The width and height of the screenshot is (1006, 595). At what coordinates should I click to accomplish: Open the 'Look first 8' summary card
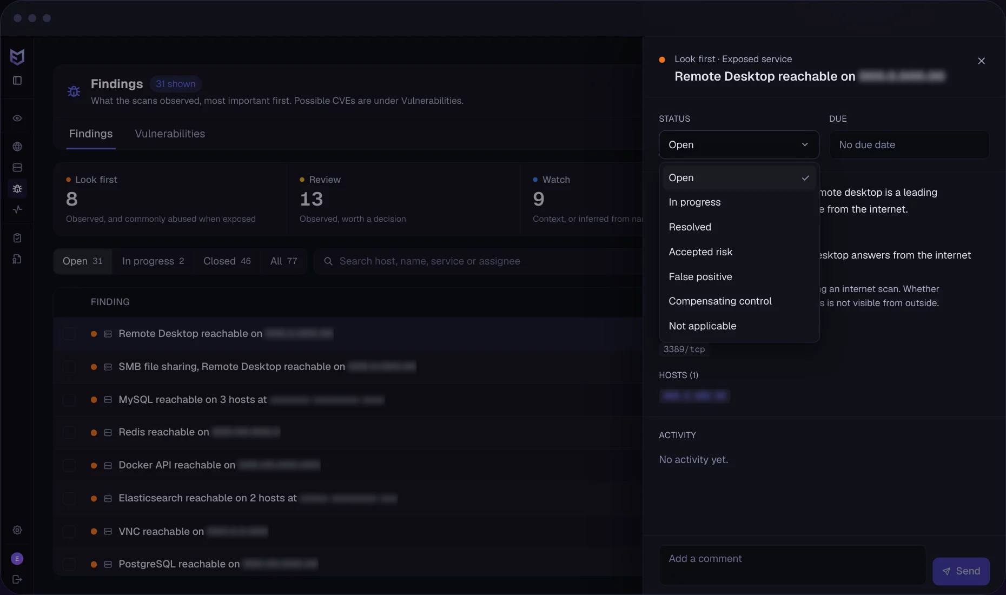click(x=169, y=199)
